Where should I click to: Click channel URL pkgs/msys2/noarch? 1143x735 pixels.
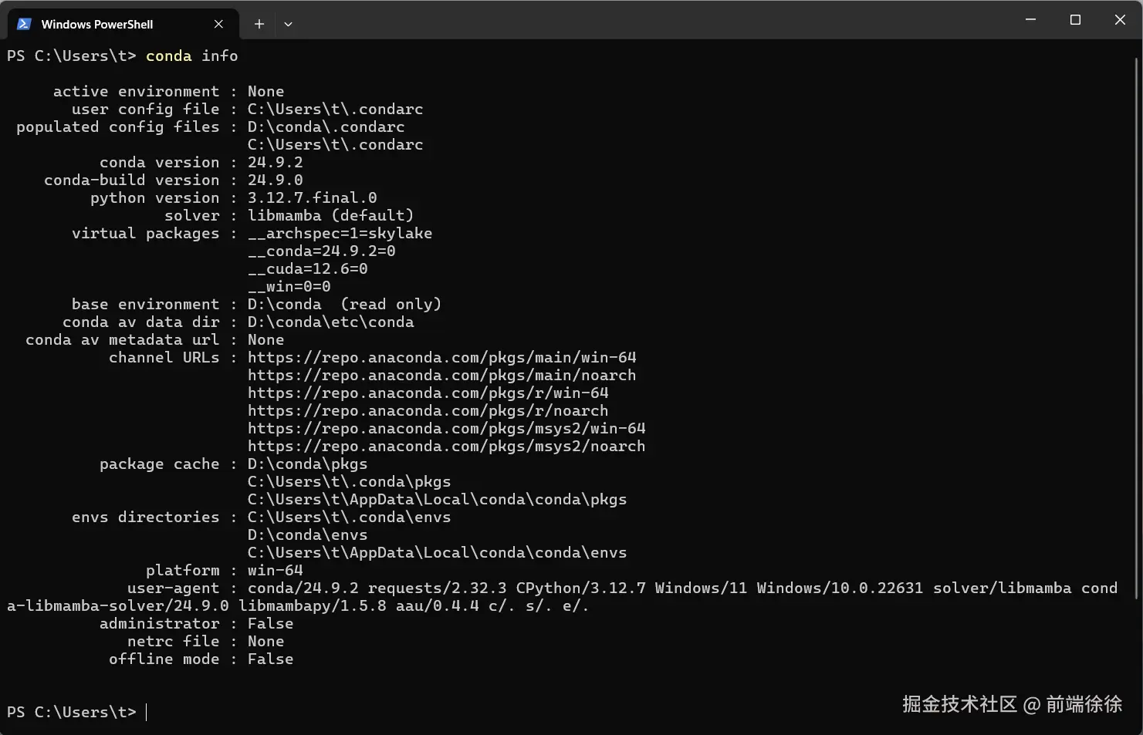(447, 446)
